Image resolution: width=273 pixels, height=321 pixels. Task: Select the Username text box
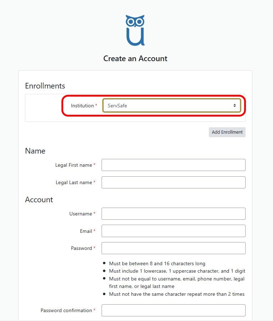(173, 214)
